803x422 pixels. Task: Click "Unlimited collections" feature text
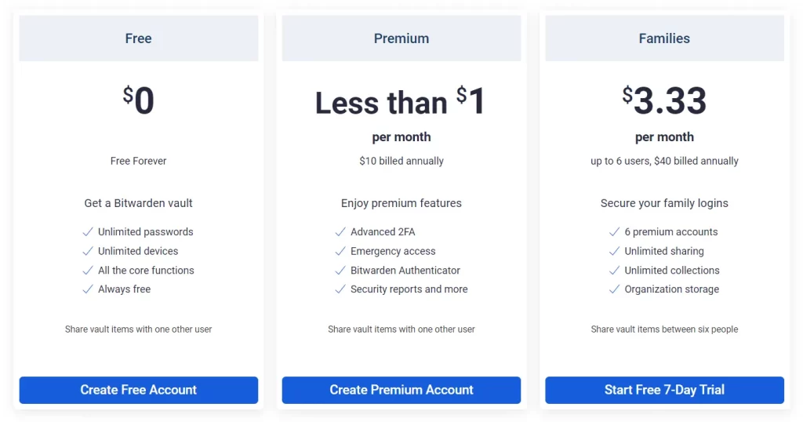[672, 271]
